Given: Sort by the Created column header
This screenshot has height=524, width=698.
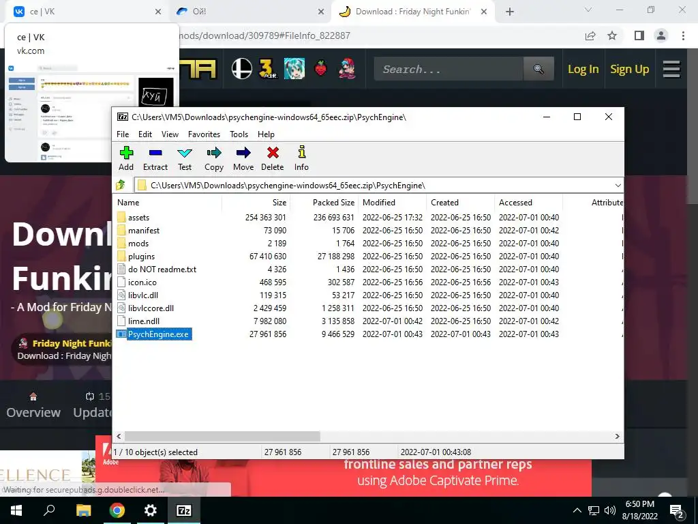Looking at the screenshot, I should [x=461, y=202].
